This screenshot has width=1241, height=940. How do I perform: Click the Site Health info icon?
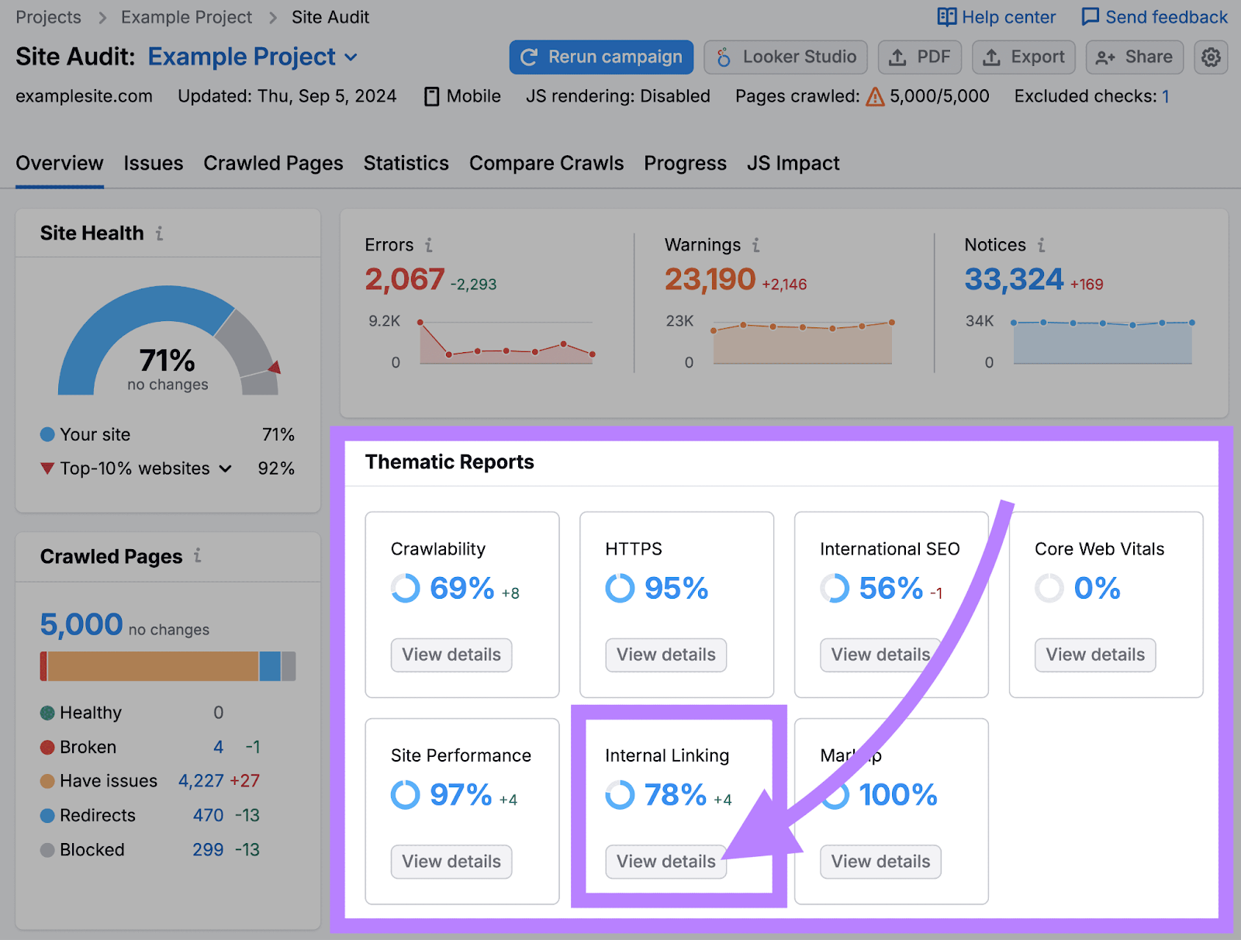tap(159, 233)
